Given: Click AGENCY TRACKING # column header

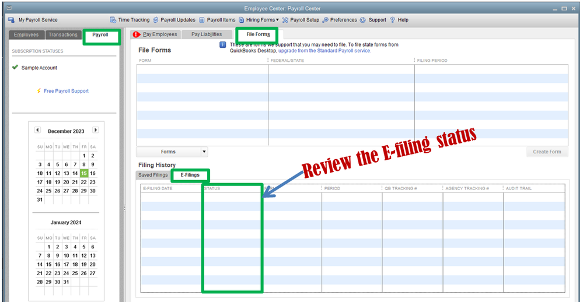Looking at the screenshot, I should (x=467, y=188).
